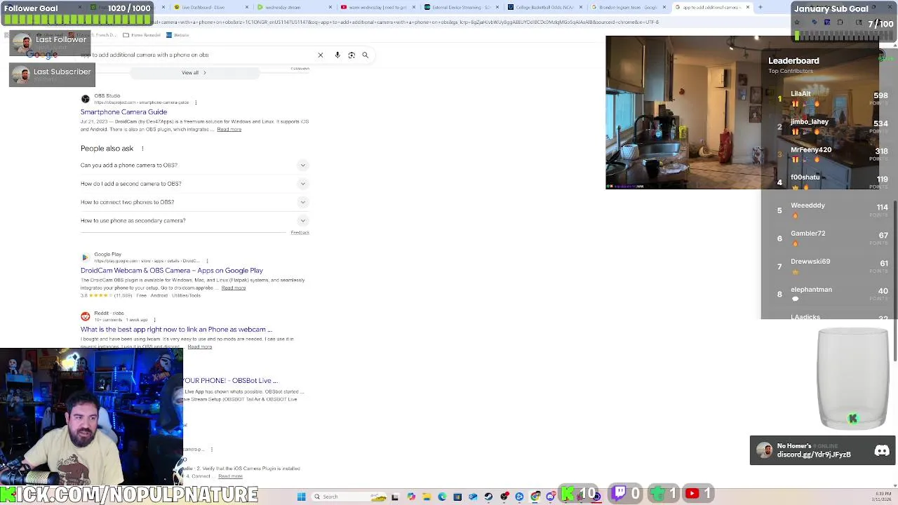
Task: Close the Live Dashboard tab
Action: tap(247, 7)
